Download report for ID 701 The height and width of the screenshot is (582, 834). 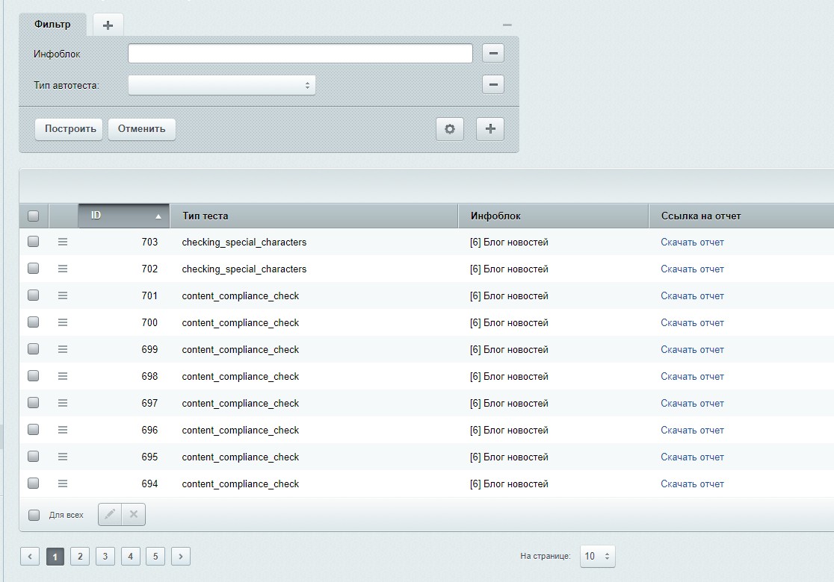692,295
